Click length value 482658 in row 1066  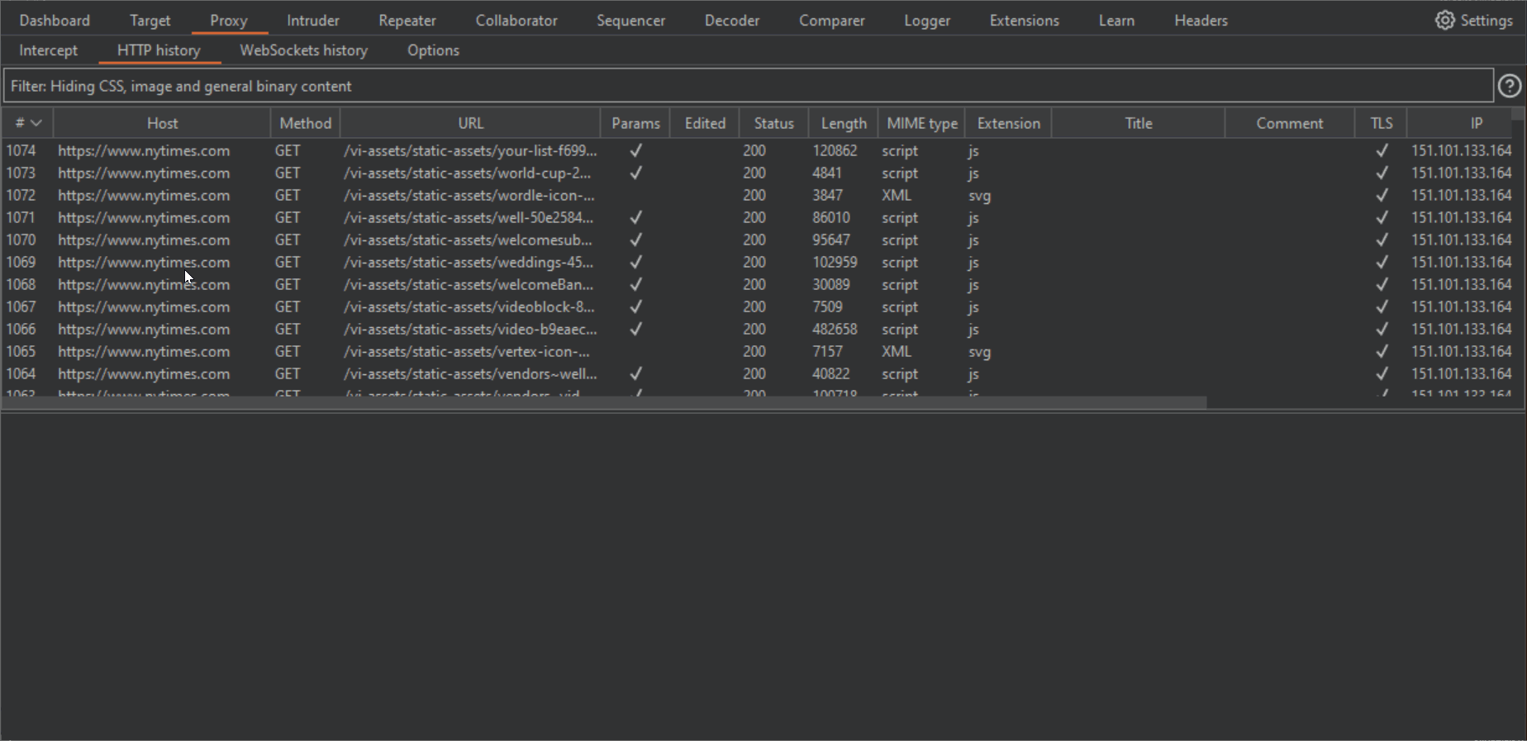[835, 329]
